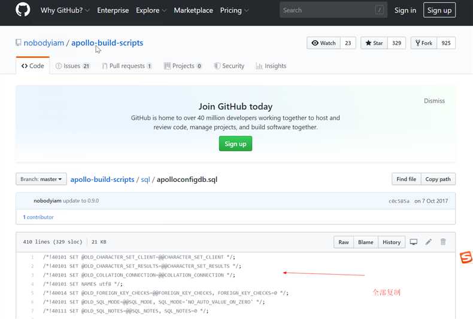This screenshot has height=319, width=473.
Task: Open the Projects tab
Action: (183, 66)
